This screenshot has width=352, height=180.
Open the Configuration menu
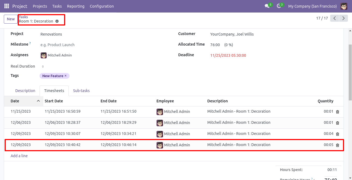102,6
